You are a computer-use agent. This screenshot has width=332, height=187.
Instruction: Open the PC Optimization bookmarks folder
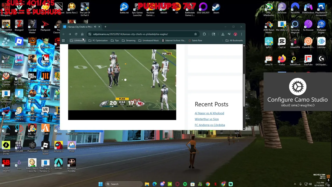click(98, 41)
